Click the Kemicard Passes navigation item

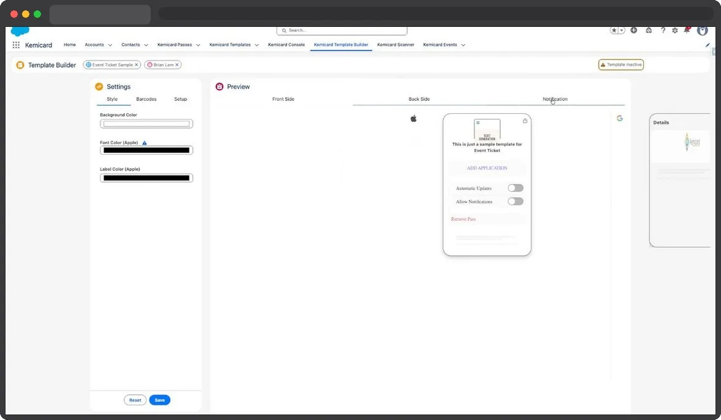174,45
